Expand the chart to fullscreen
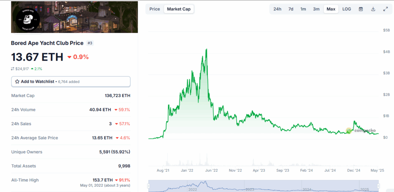The image size is (394, 192). pos(385,9)
